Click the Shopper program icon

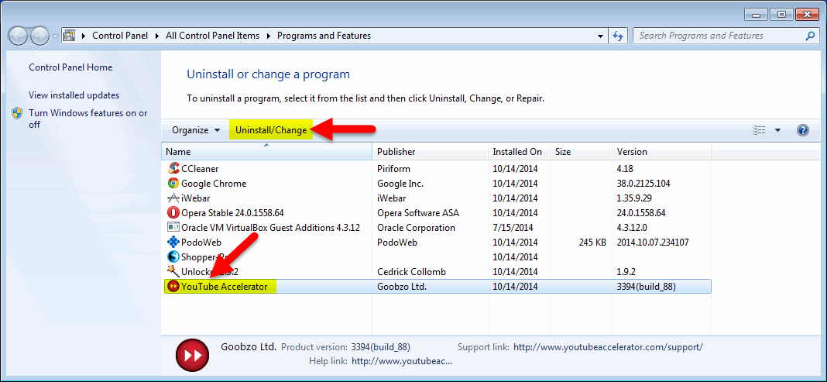click(173, 257)
